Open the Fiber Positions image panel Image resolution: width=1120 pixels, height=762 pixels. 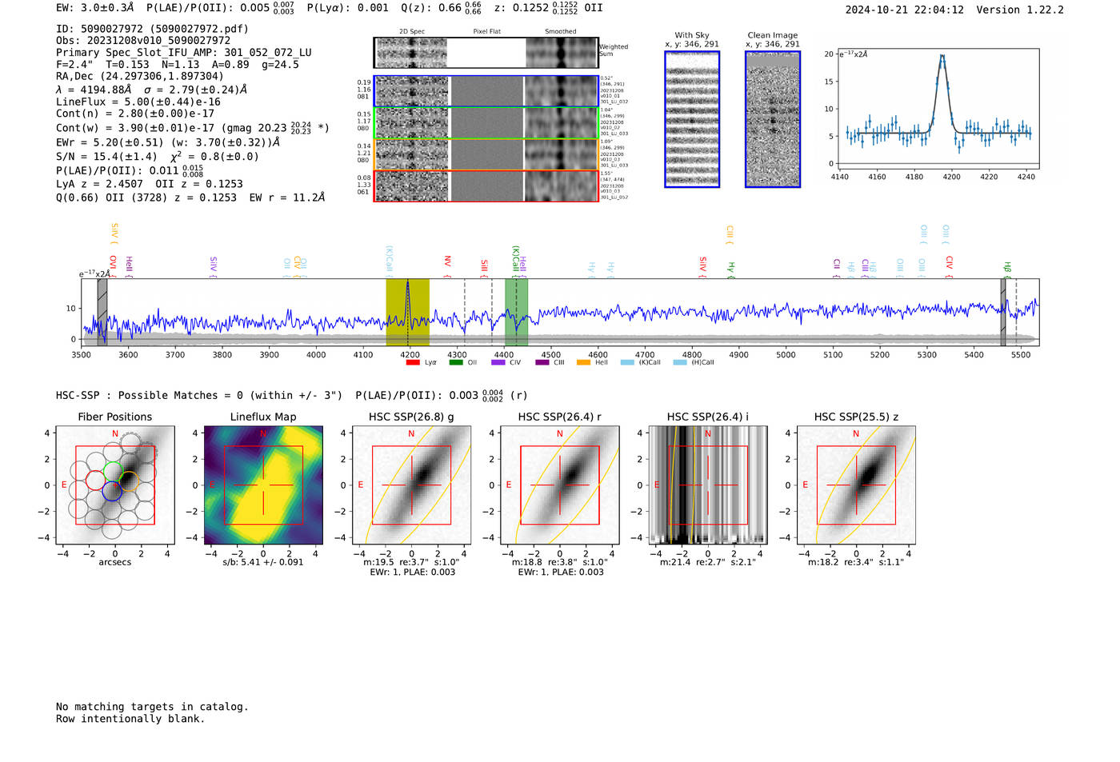pyautogui.click(x=115, y=485)
